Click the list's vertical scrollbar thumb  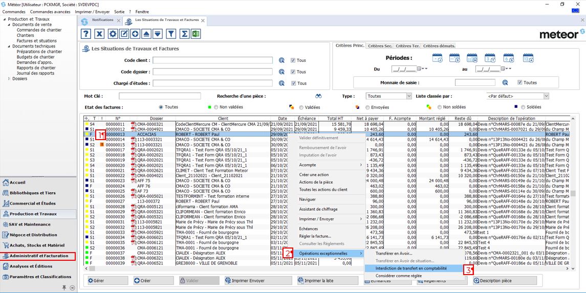click(573, 193)
